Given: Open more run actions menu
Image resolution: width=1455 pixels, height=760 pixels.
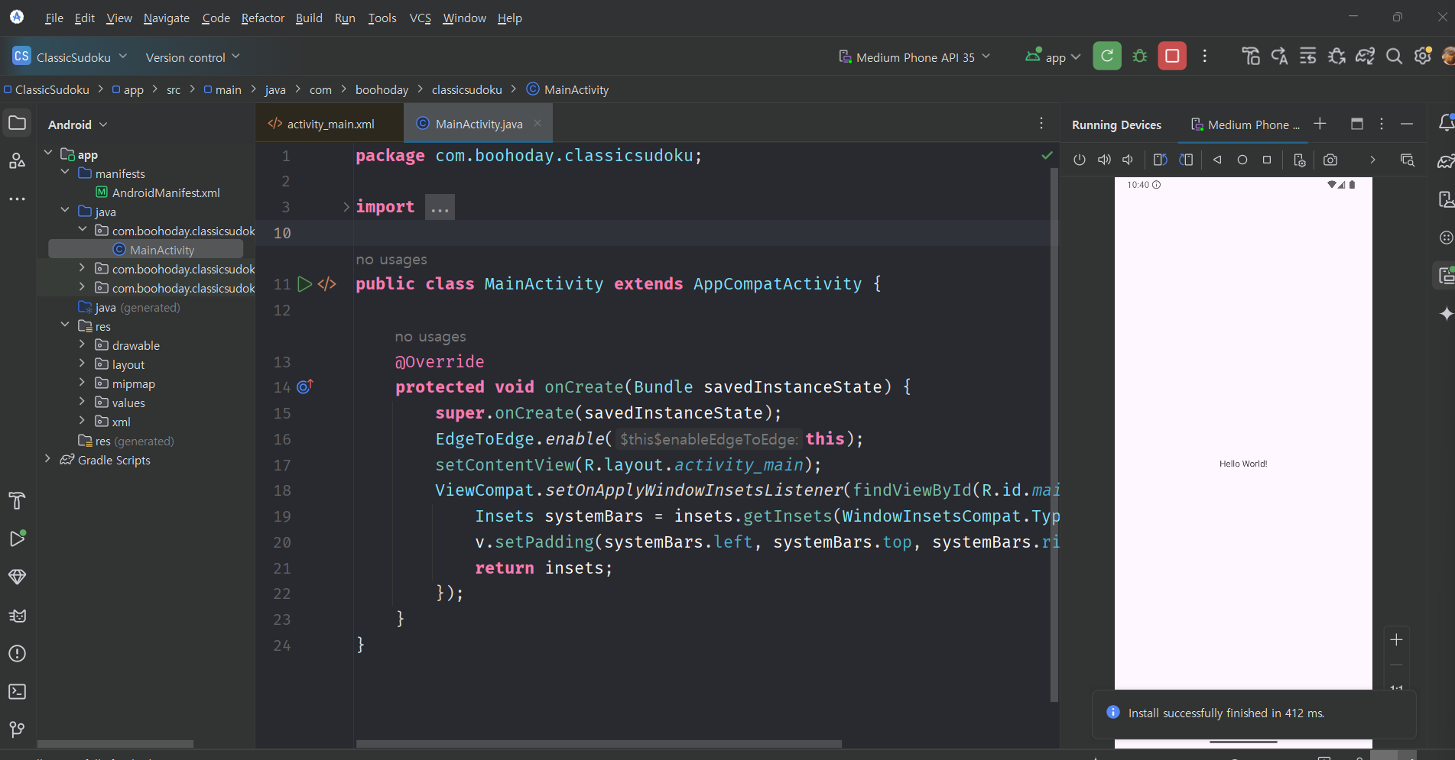Looking at the screenshot, I should 1204,56.
